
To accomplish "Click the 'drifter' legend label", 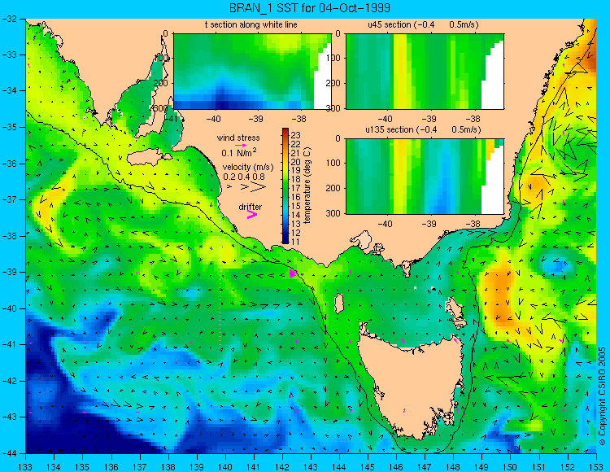I will pyautogui.click(x=251, y=207).
